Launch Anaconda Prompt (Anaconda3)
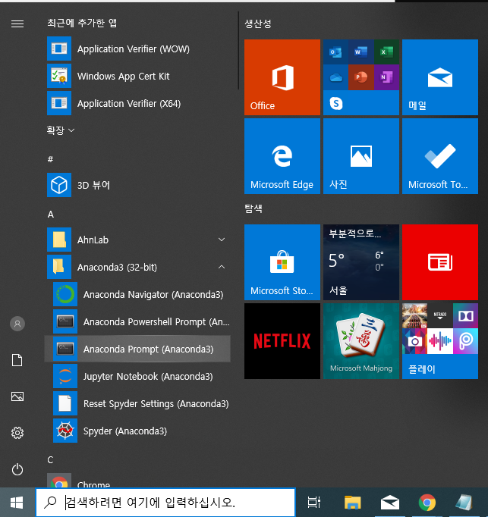 pos(137,349)
